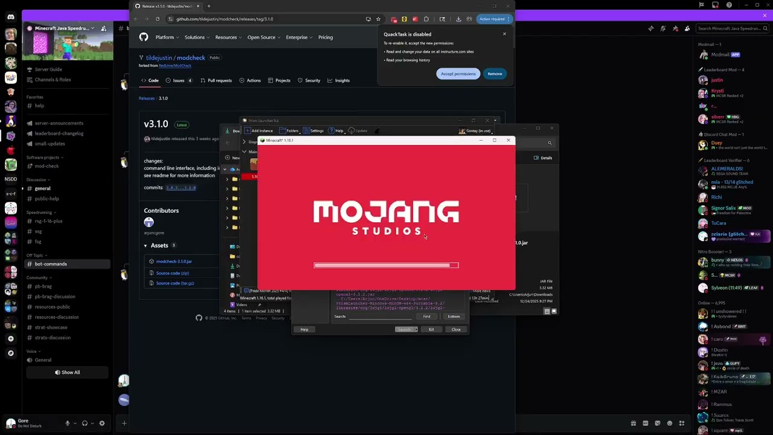Open the Chrome downloads icon
This screenshot has height=435, width=773.
458,19
